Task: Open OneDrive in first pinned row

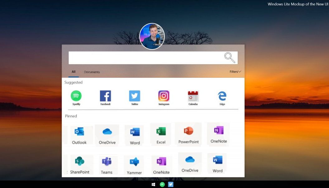Action: pos(107,135)
